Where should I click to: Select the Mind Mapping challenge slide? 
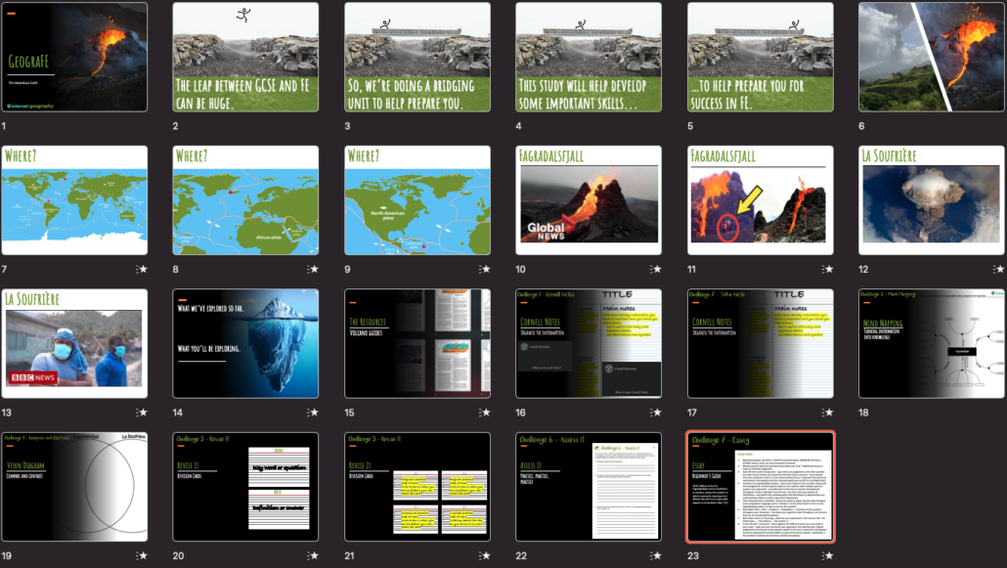pos(932,343)
